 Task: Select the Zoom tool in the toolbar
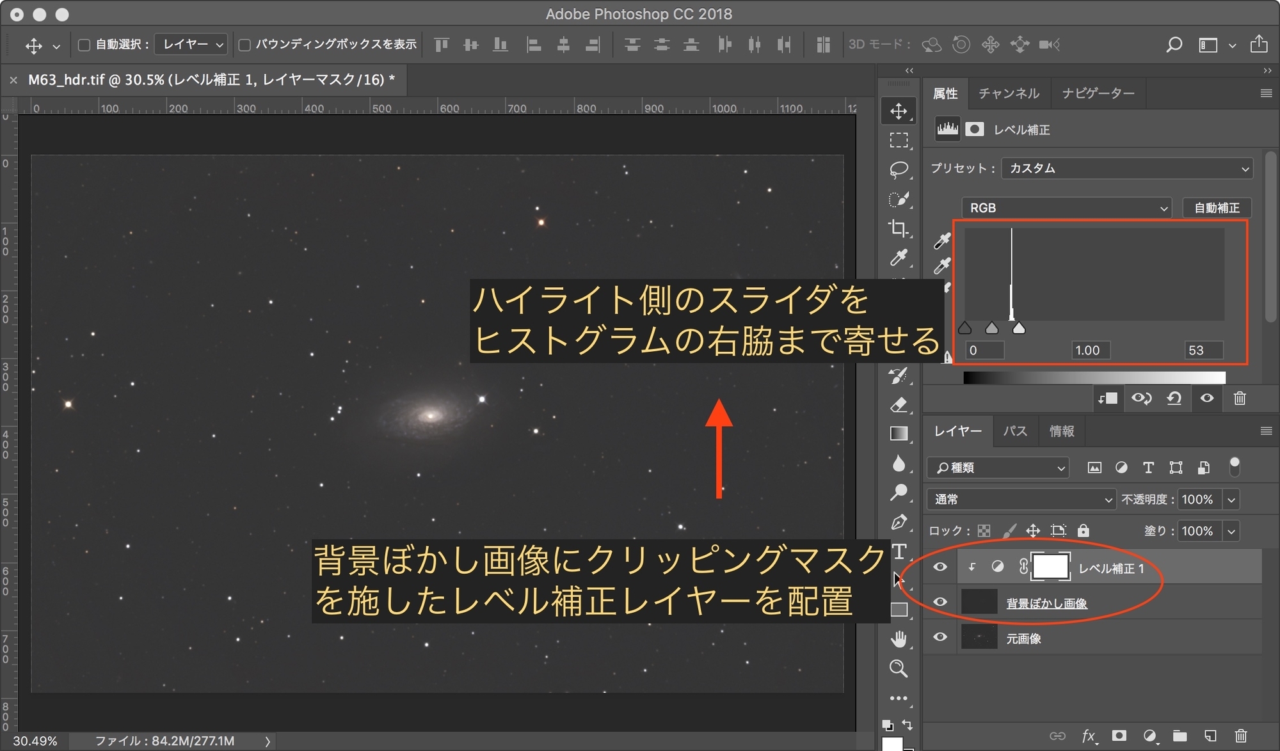899,669
